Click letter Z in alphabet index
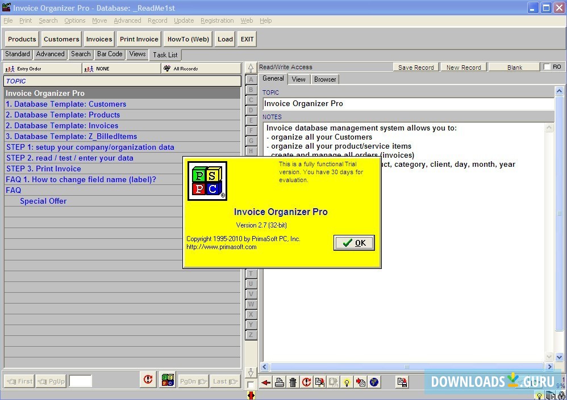Screen dimensions: 567x400 pyautogui.click(x=251, y=335)
